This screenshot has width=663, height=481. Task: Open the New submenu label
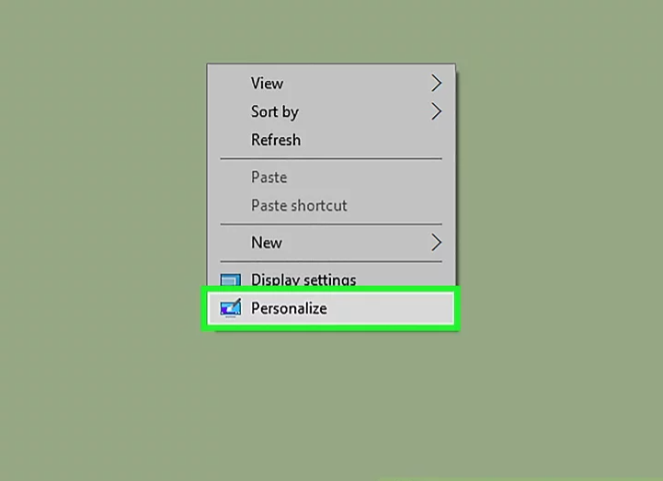(x=266, y=243)
